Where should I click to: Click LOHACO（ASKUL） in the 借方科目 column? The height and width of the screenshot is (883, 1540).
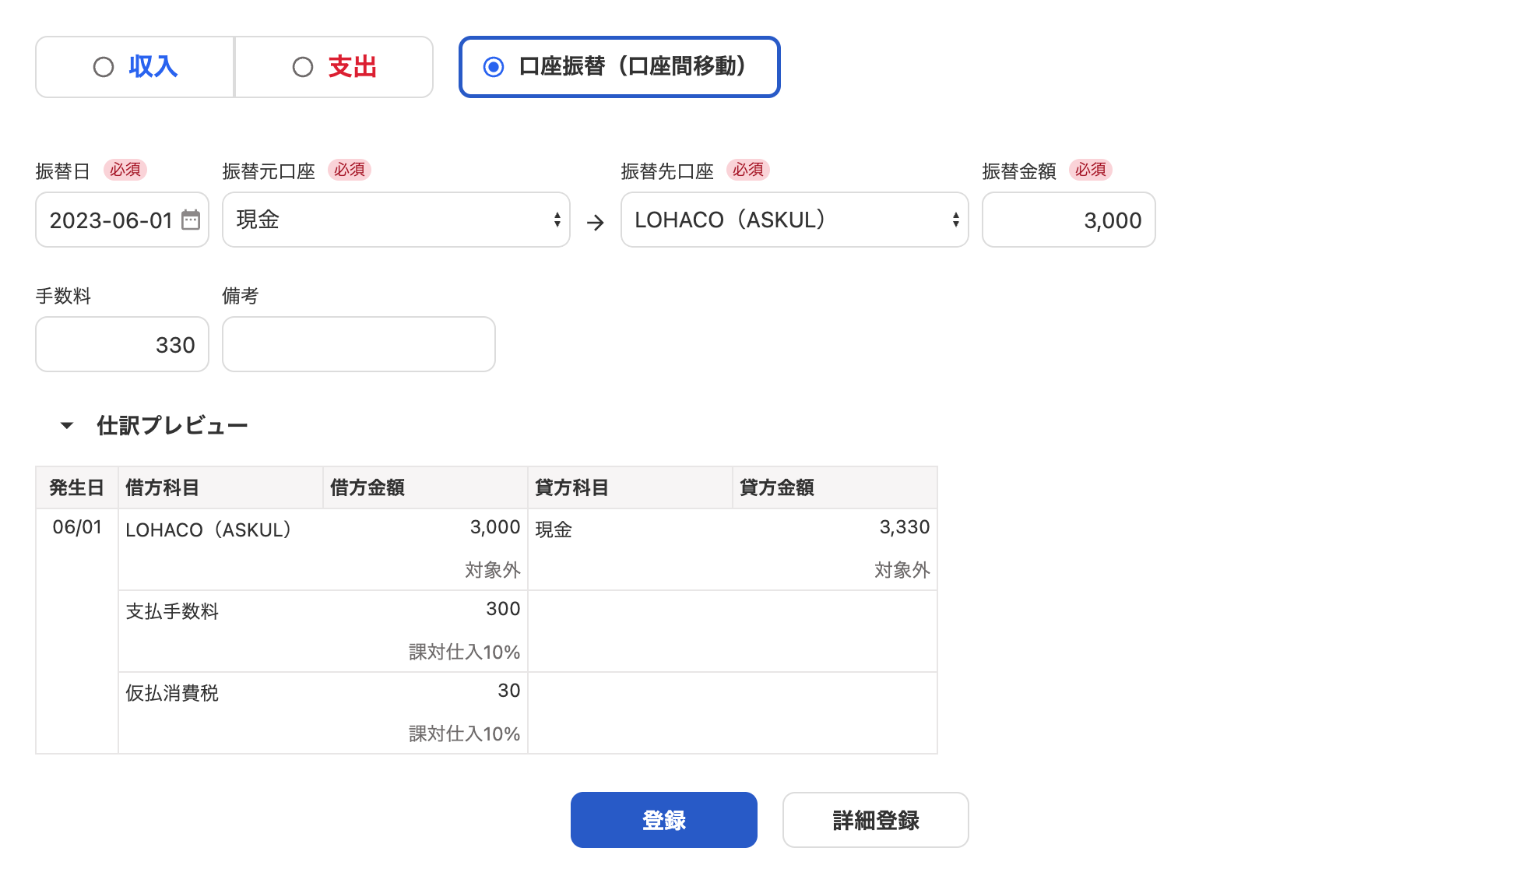click(209, 529)
